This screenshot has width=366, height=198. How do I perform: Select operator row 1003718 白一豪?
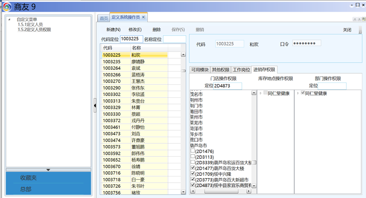[x=135, y=179]
